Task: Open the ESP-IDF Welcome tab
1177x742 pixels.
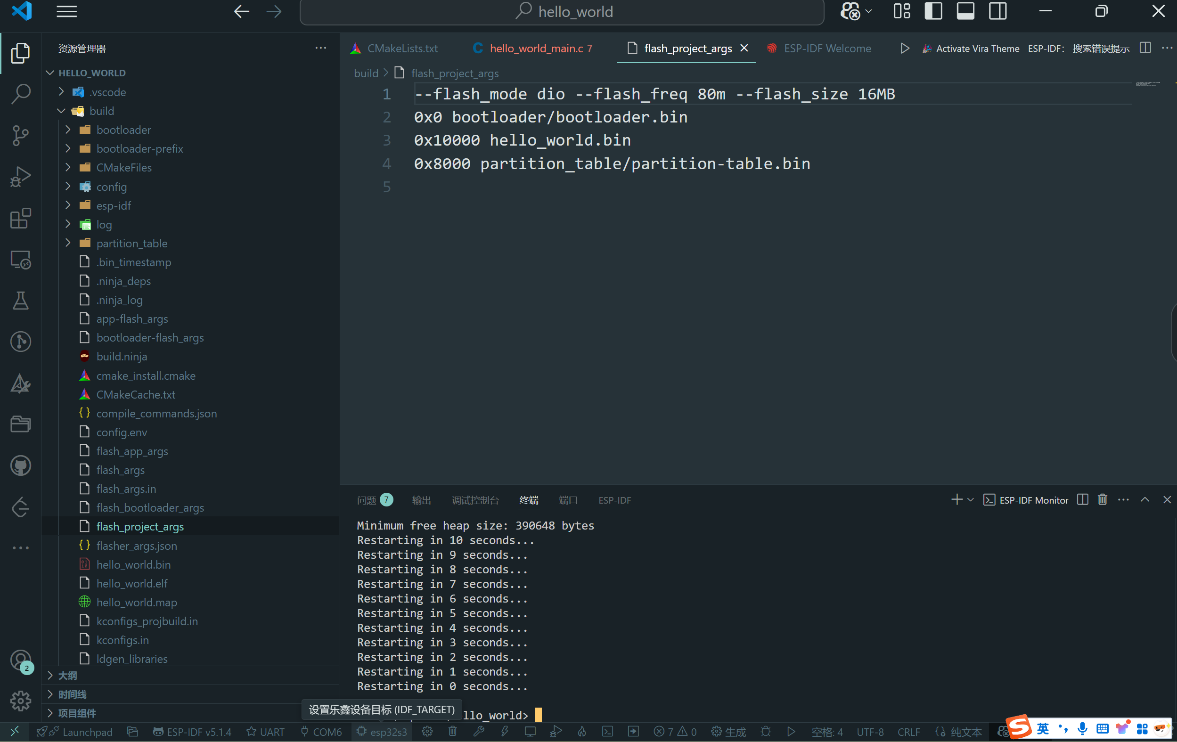Action: (x=827, y=49)
